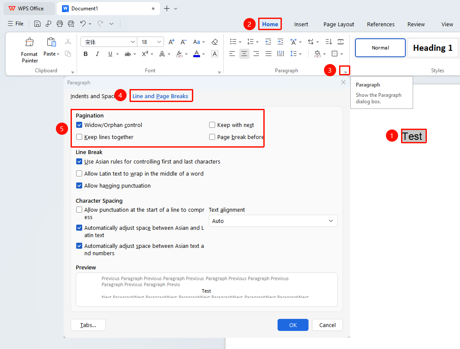Toggle Bold formatting
460x349 pixels.
86,54
